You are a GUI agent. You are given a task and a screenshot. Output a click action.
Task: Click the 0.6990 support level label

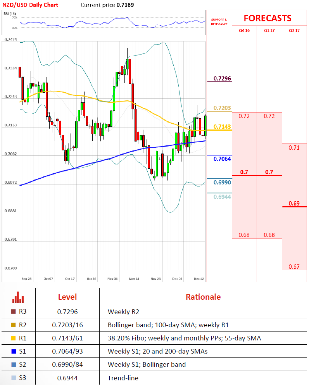222,183
